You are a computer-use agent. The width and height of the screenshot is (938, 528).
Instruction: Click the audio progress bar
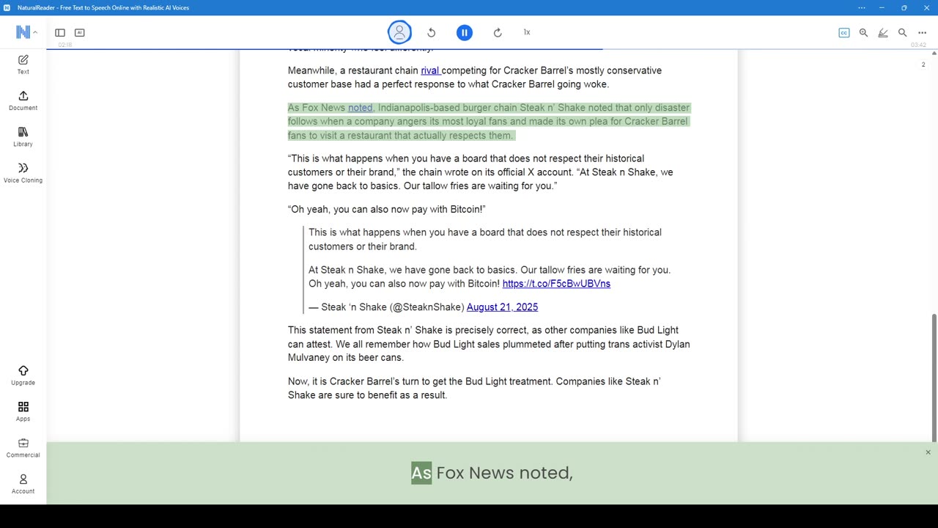coord(492,49)
